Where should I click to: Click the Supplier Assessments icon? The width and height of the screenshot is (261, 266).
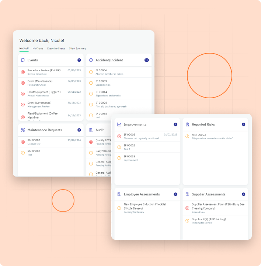click(x=187, y=194)
